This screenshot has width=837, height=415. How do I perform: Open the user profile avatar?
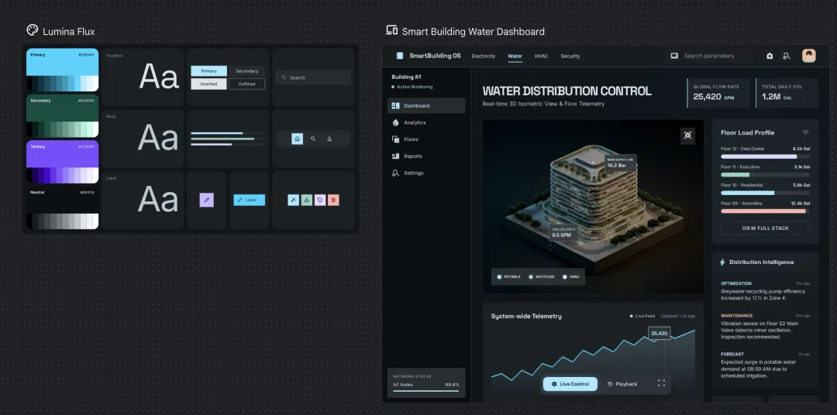tap(808, 56)
